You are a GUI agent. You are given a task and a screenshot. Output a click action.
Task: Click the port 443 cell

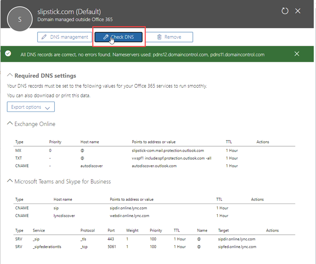tap(111, 239)
